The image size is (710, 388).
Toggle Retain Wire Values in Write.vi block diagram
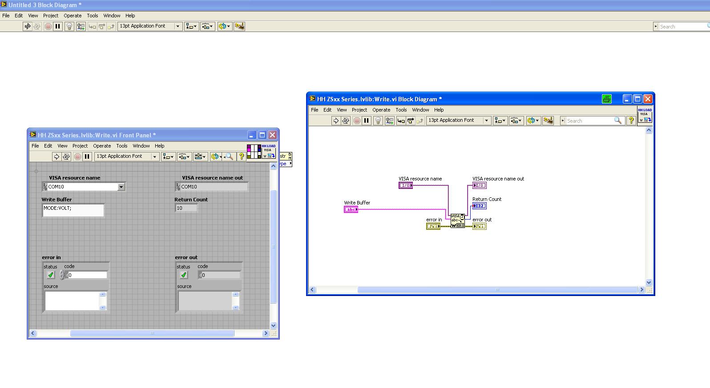[389, 120]
